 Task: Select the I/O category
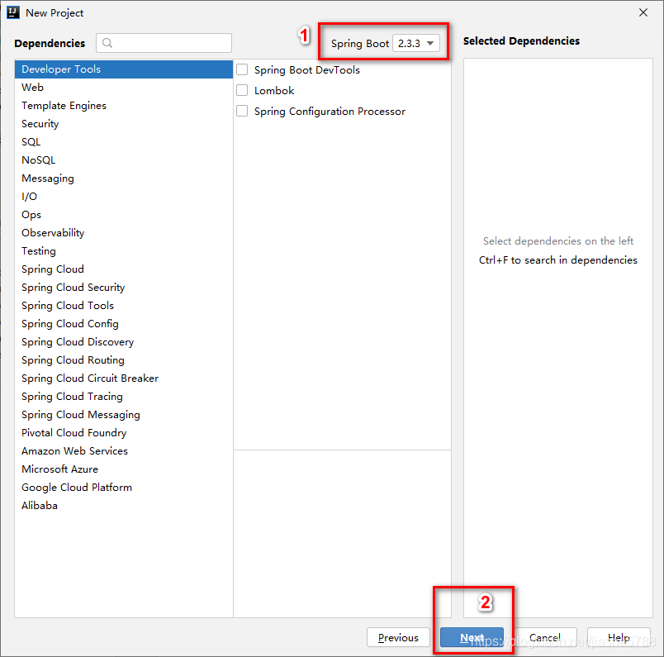point(124,197)
